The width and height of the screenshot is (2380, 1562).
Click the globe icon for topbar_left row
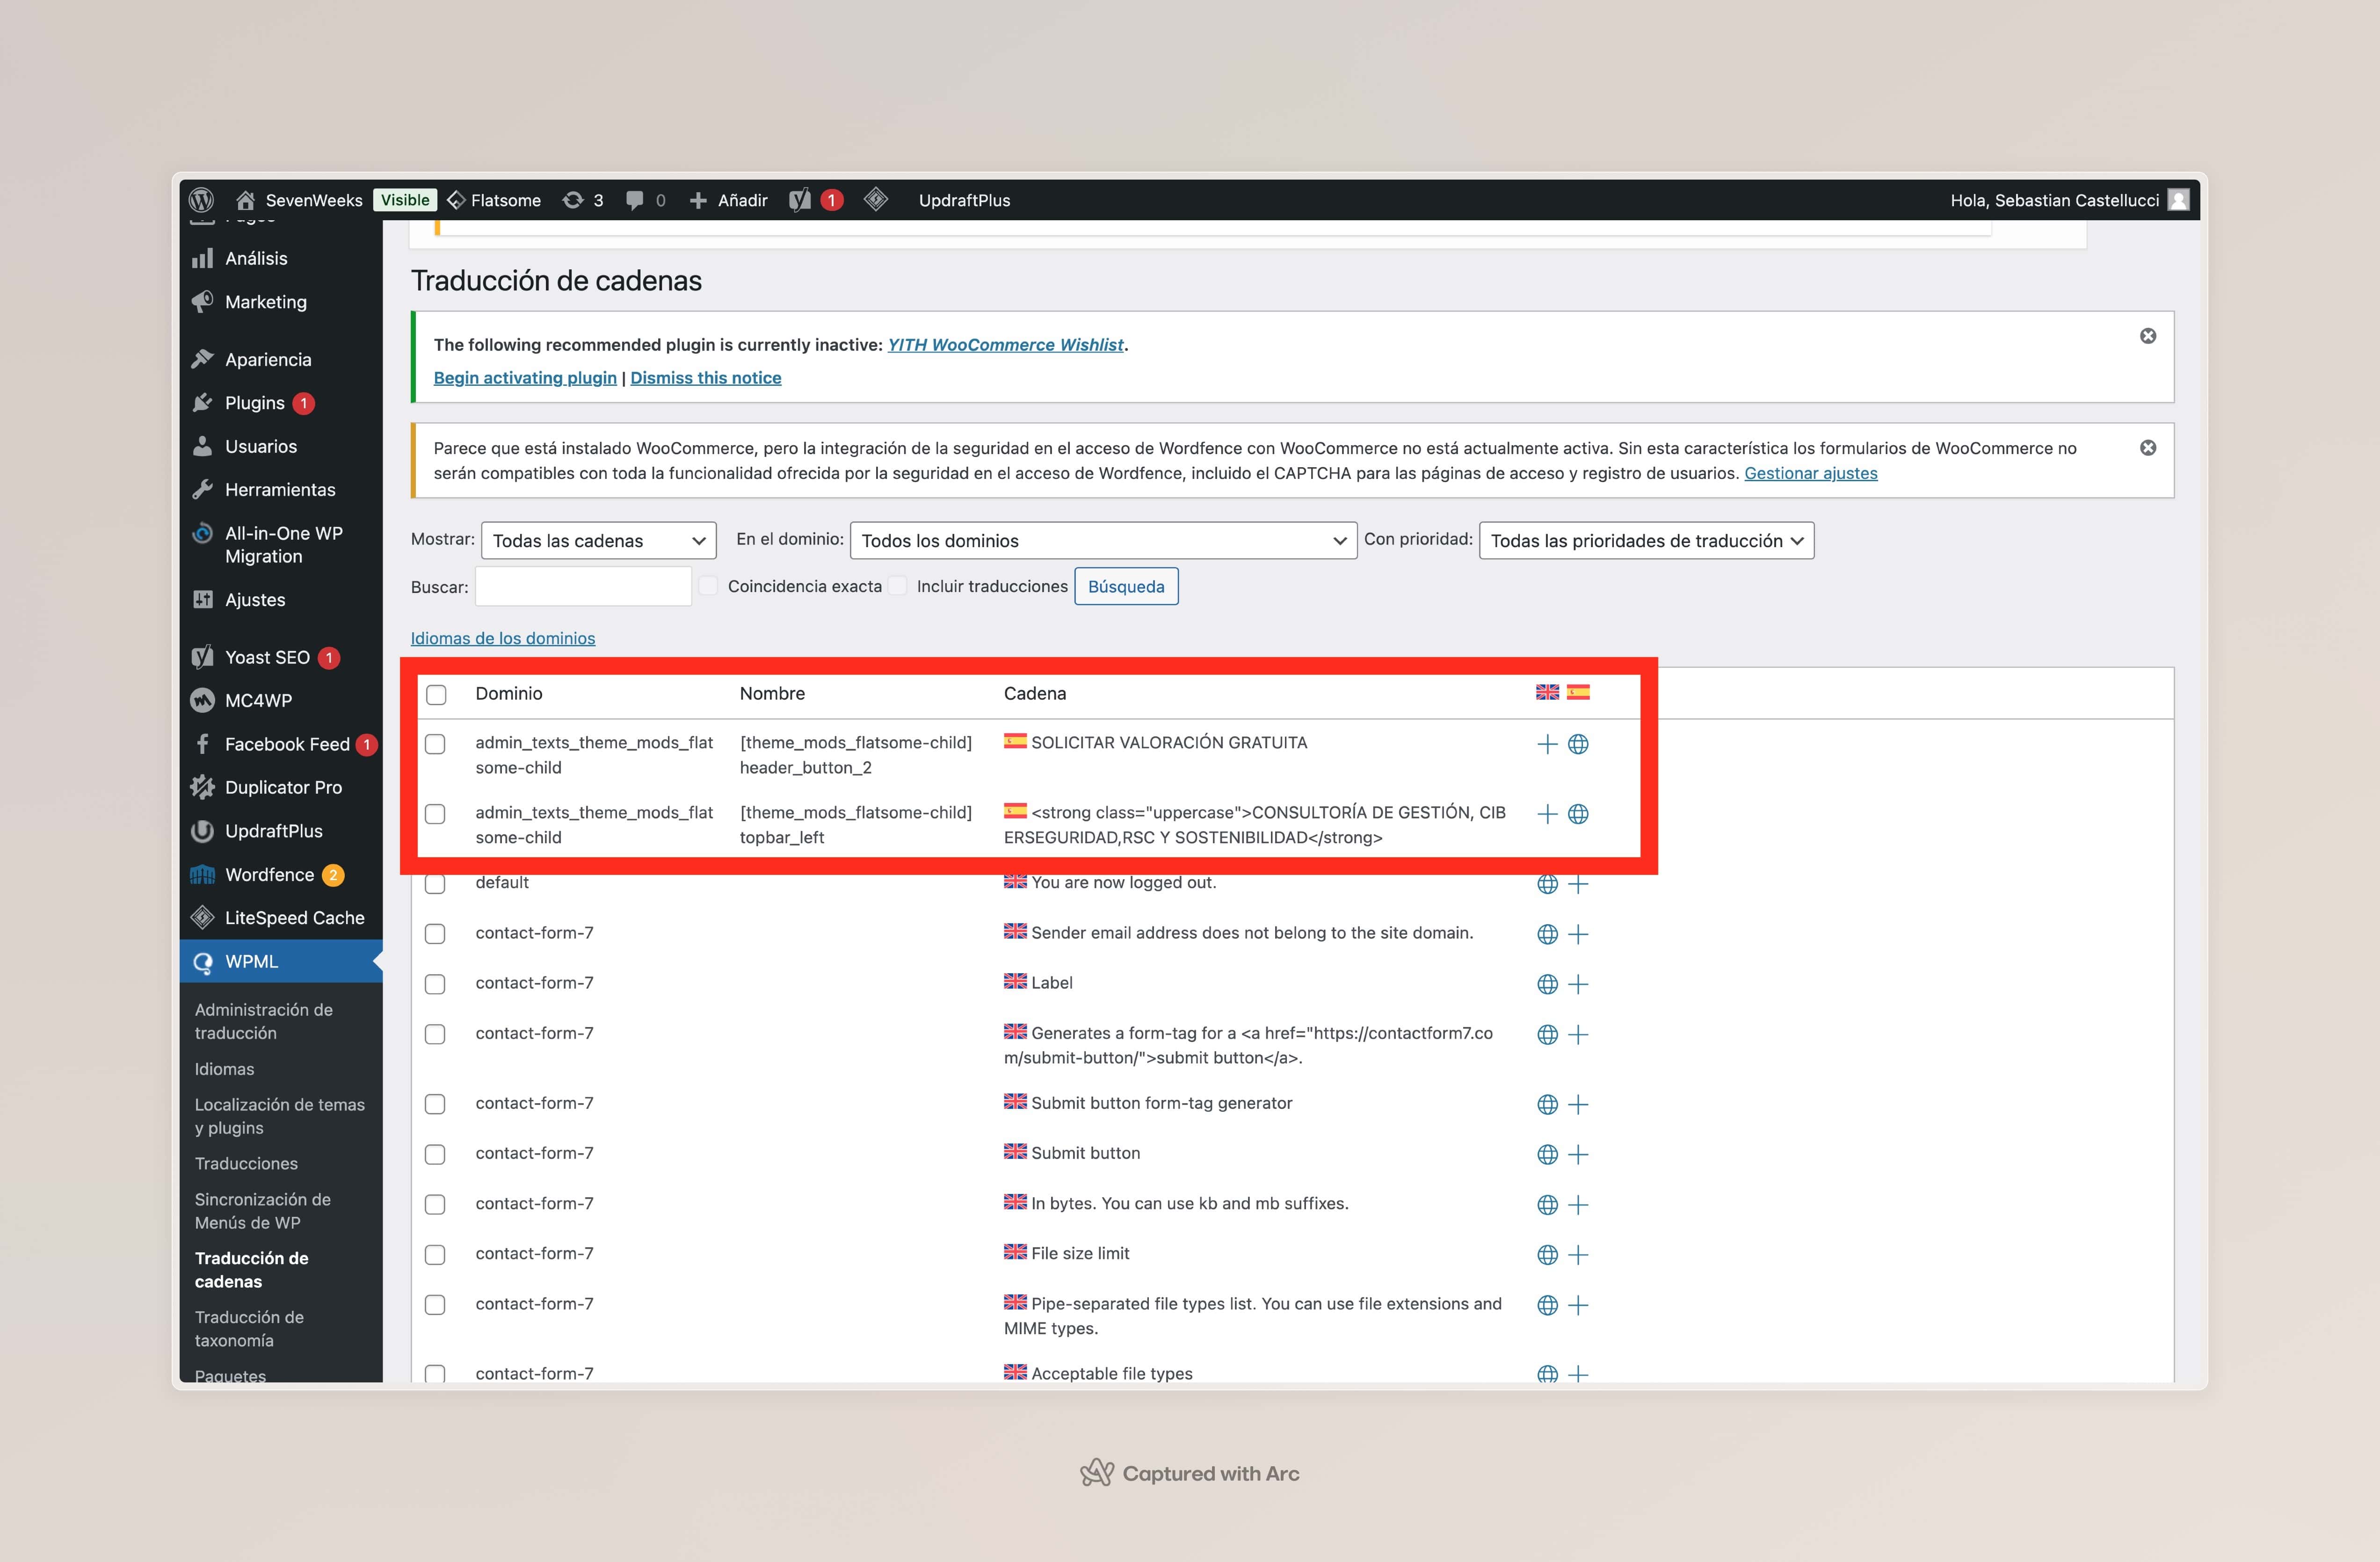[x=1578, y=814]
